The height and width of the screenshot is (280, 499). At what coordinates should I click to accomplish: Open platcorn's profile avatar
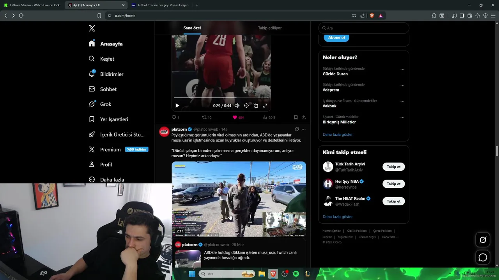[x=164, y=131]
